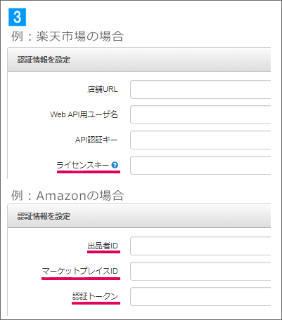Click the Web API用ユーザ名 label

pos(84,114)
